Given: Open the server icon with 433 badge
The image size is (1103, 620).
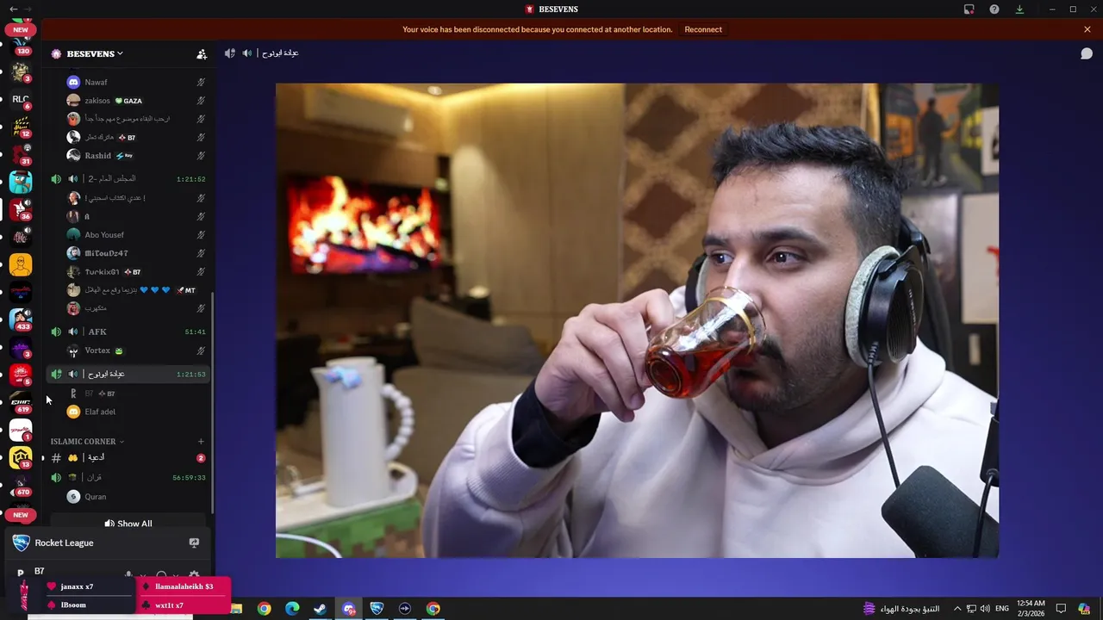Looking at the screenshot, I should pos(21,319).
